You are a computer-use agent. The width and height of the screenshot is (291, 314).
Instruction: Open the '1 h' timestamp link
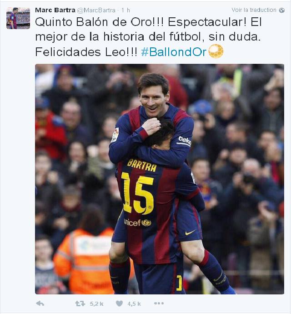click(x=125, y=10)
